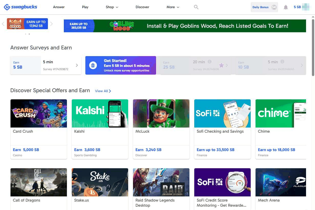Go to previous carousel banner arrow
The image size is (315, 210).
click(x=3, y=24)
